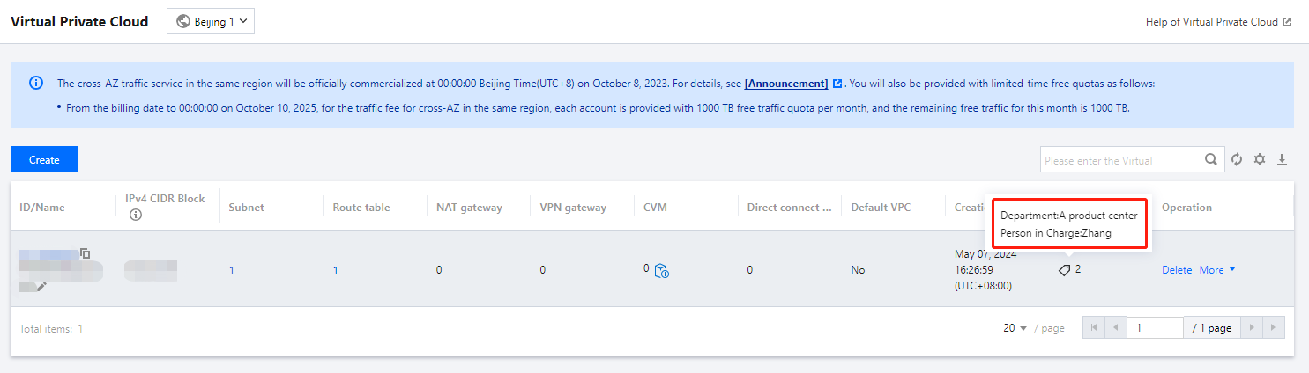This screenshot has width=1309, height=373.
Task: Delete the listed VPC
Action: point(1176,270)
